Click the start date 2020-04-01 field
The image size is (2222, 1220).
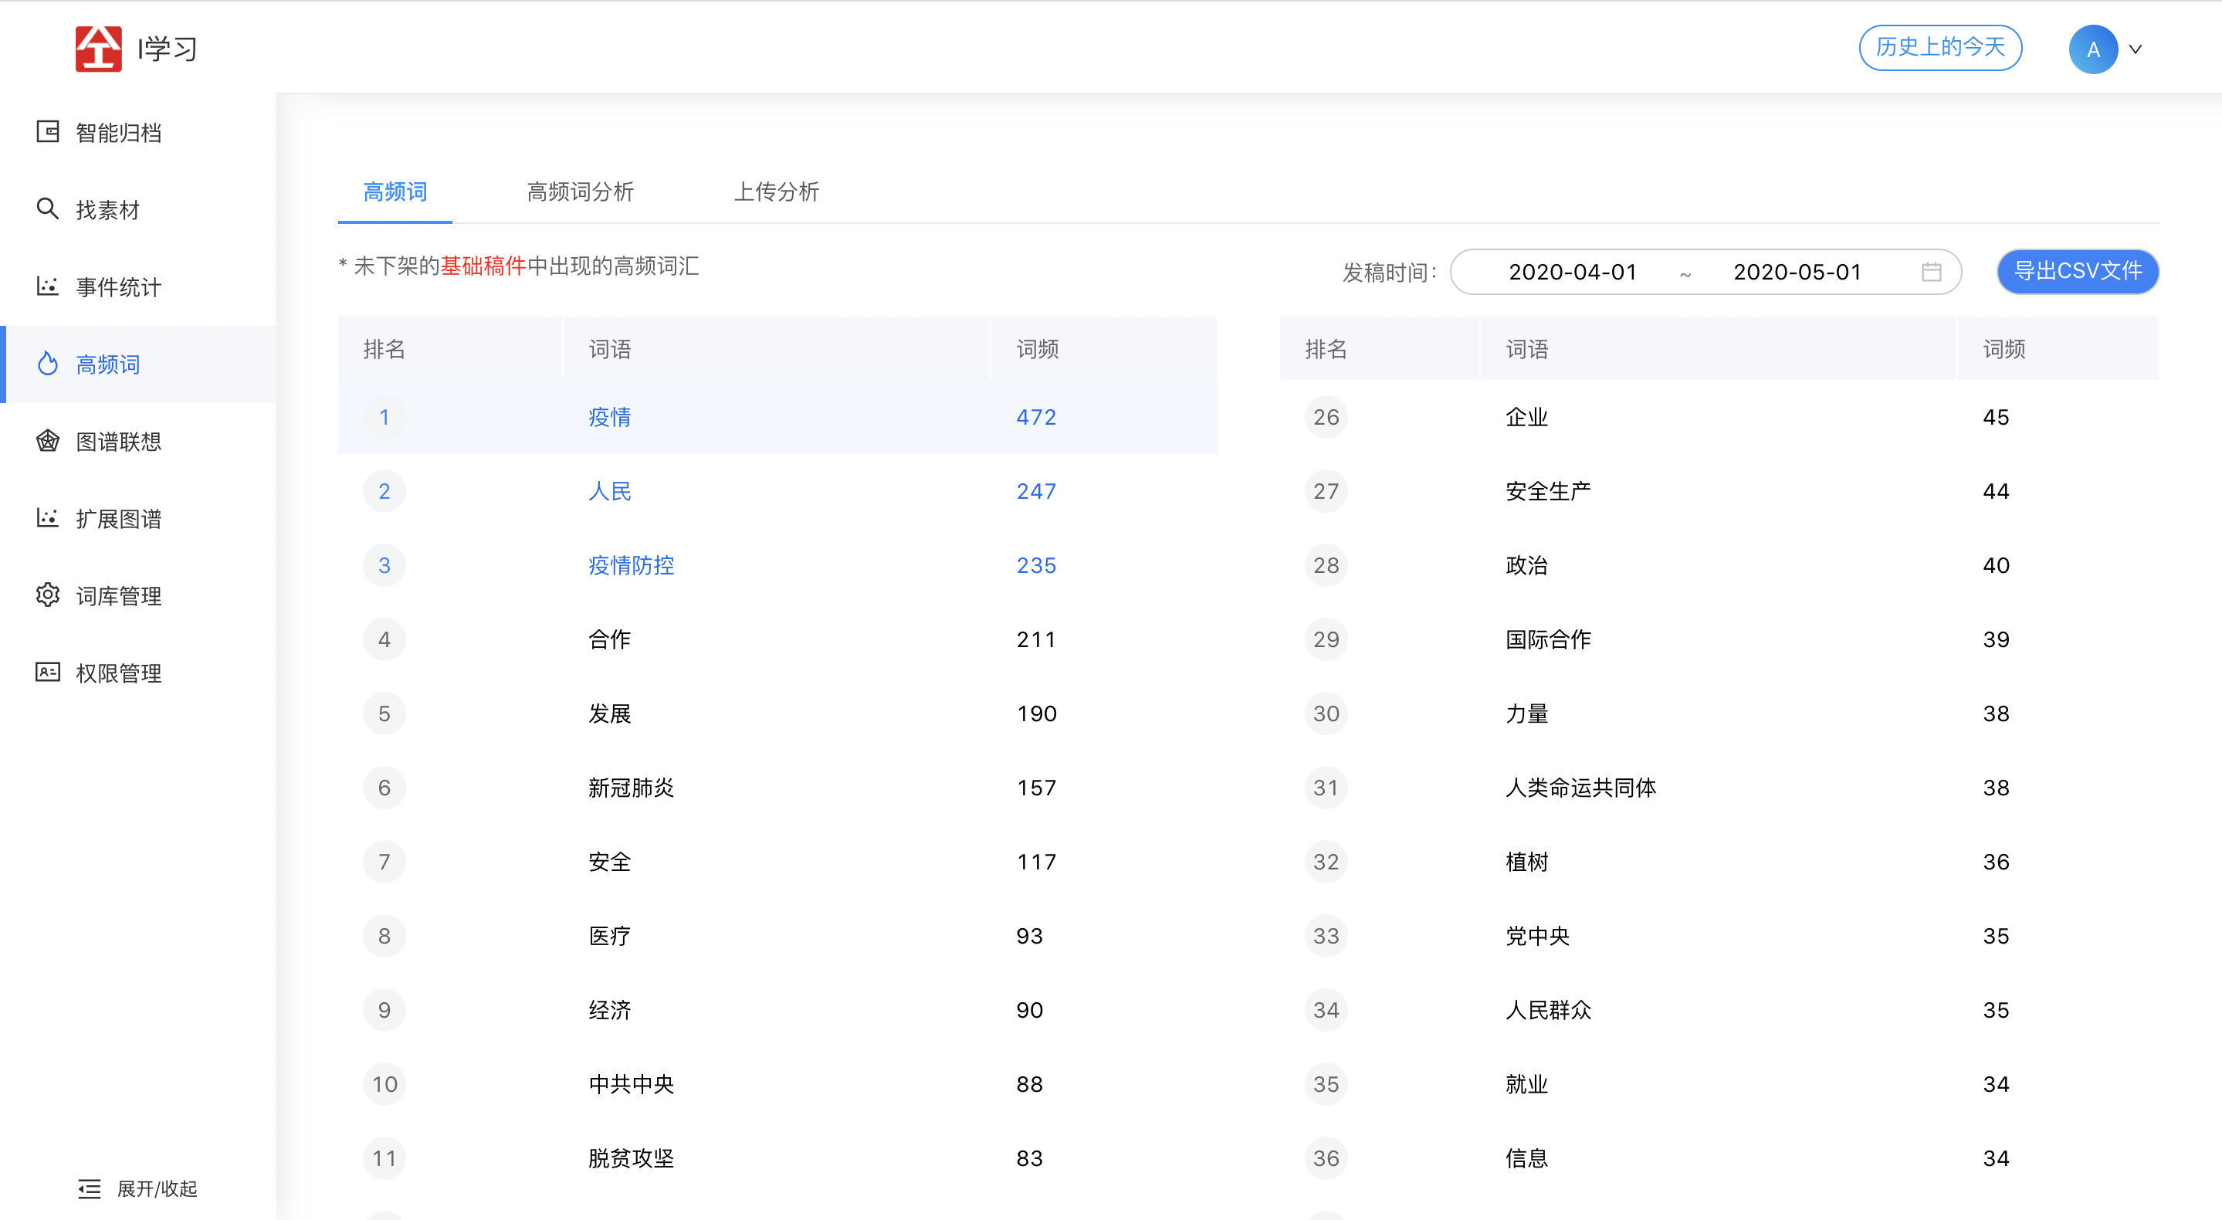tap(1573, 272)
